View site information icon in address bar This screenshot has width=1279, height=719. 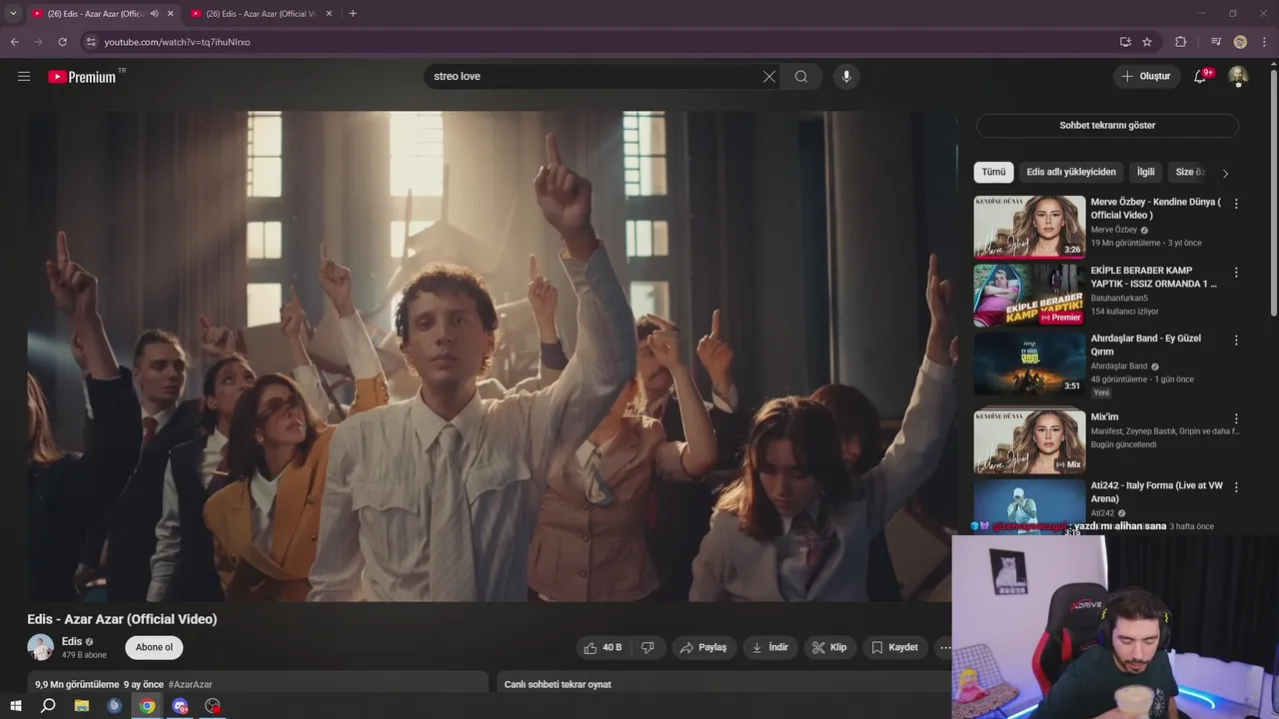point(91,42)
